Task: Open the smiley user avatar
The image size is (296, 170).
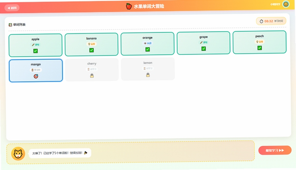Action: pyautogui.click(x=286, y=4)
